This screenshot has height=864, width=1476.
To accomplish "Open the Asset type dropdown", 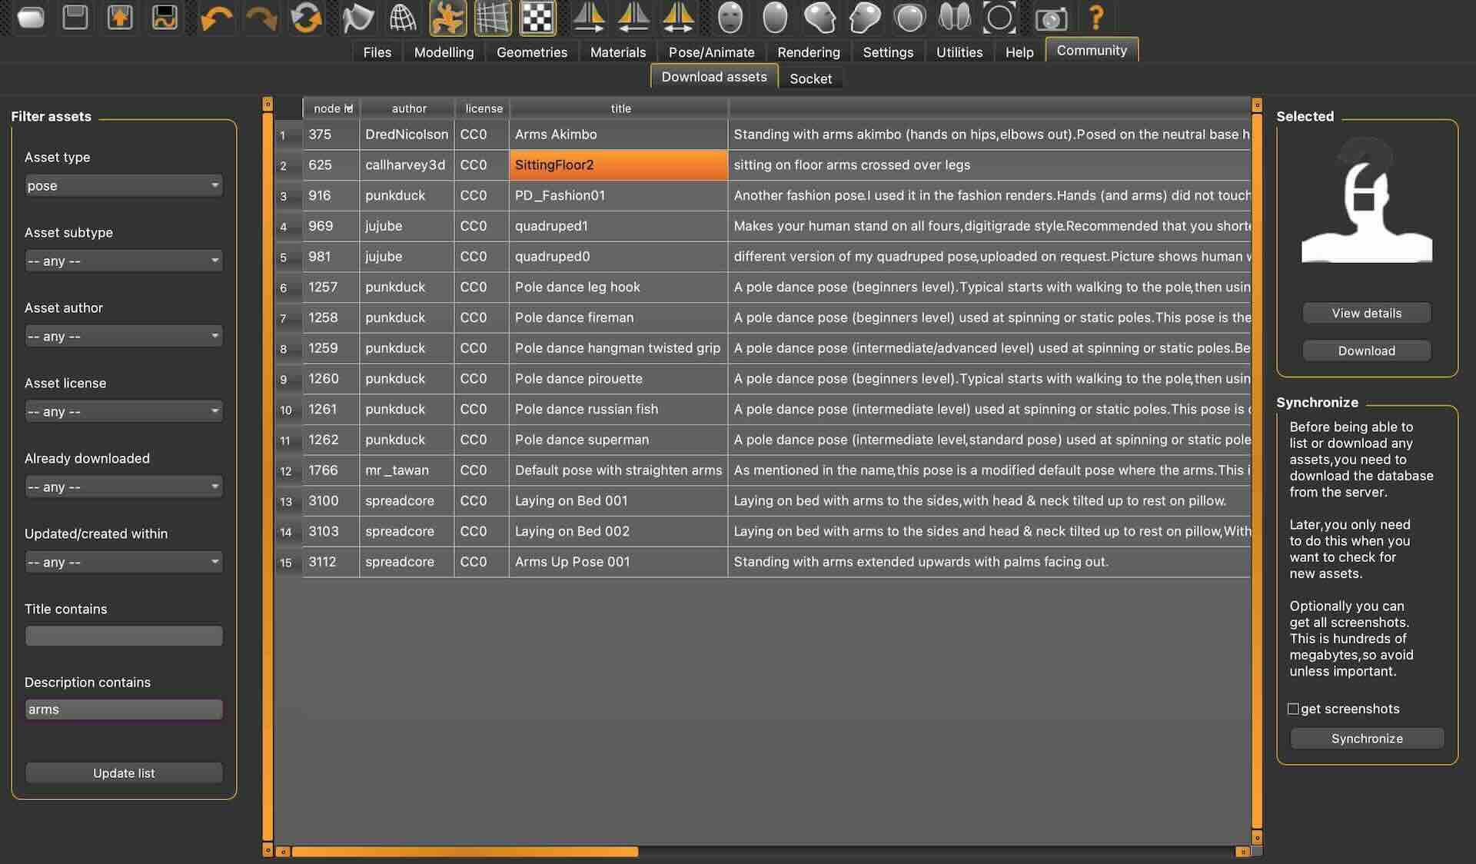I will pyautogui.click(x=123, y=185).
